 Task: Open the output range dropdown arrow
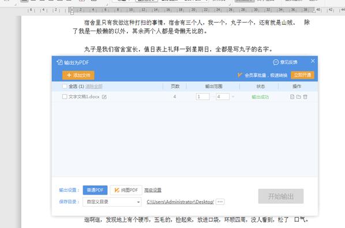(233, 97)
